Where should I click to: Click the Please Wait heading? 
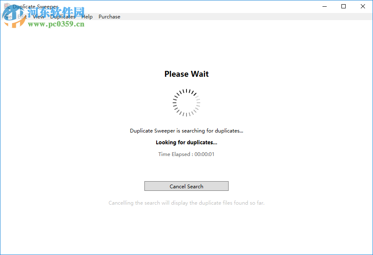click(x=186, y=74)
